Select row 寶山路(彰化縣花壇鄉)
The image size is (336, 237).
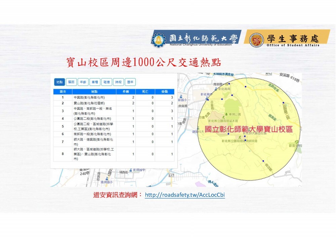tap(114, 103)
